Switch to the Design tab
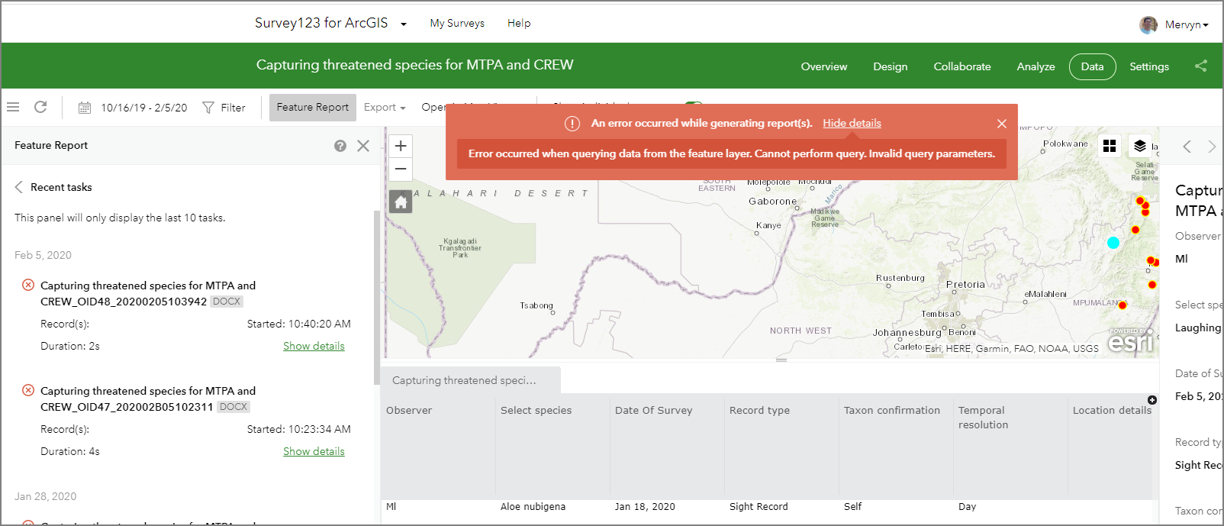 click(x=891, y=66)
